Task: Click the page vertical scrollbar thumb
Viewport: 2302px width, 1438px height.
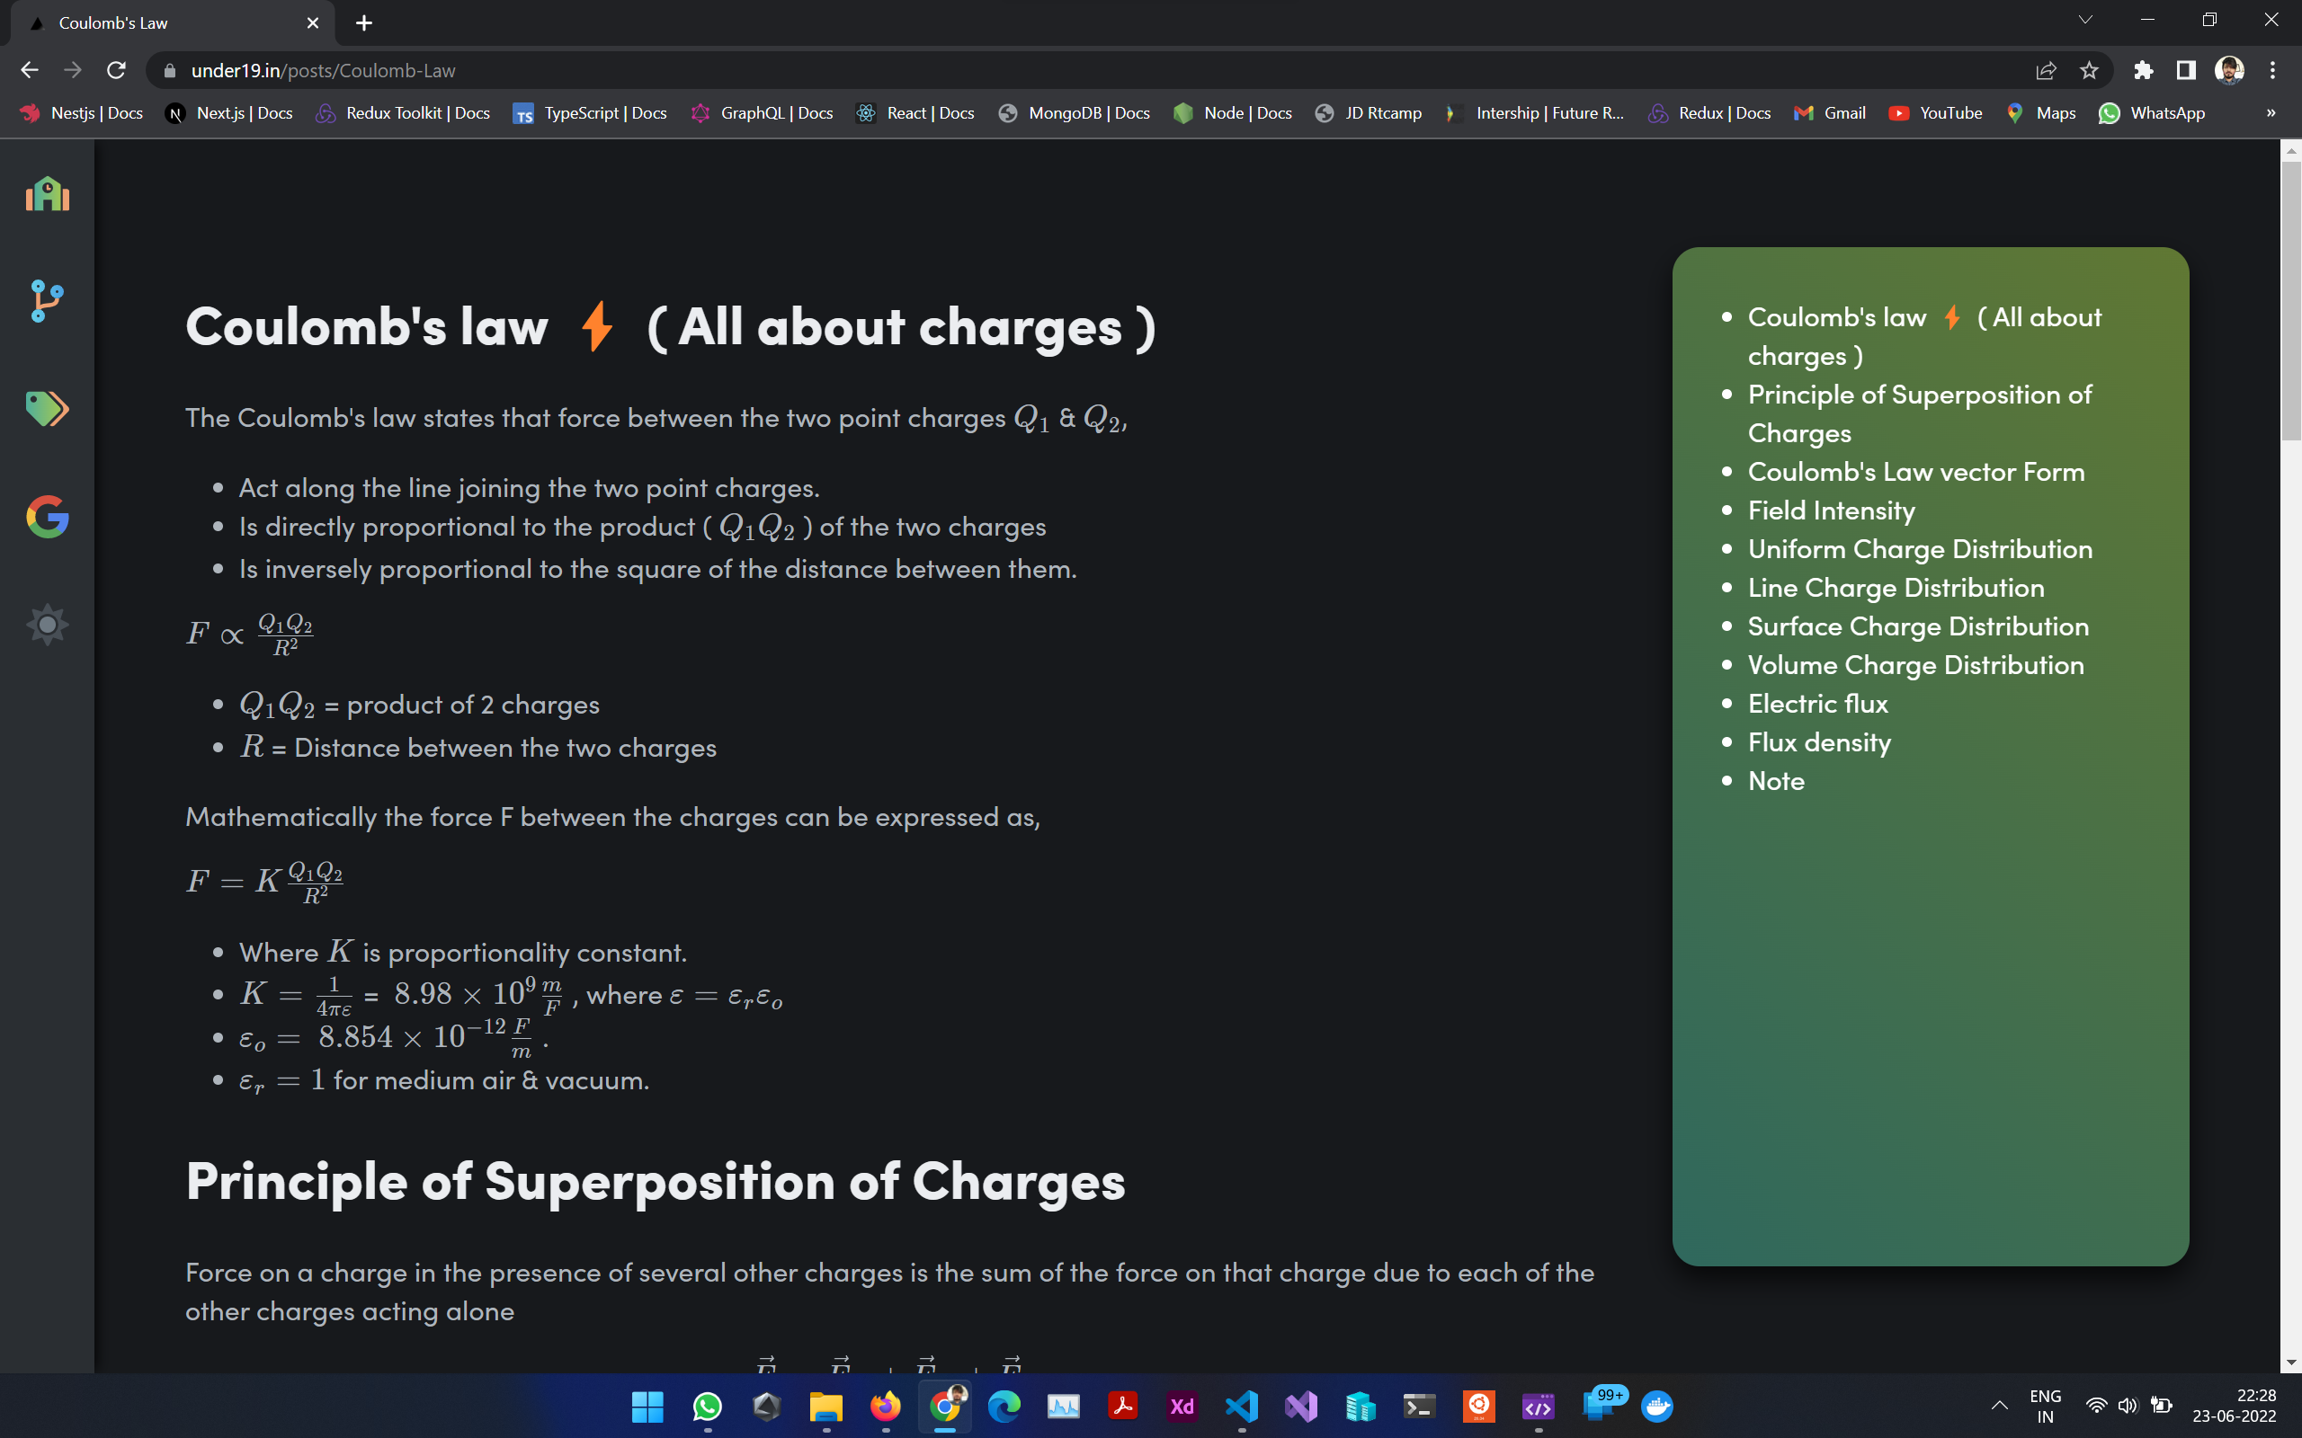Action: pyautogui.click(x=2289, y=299)
